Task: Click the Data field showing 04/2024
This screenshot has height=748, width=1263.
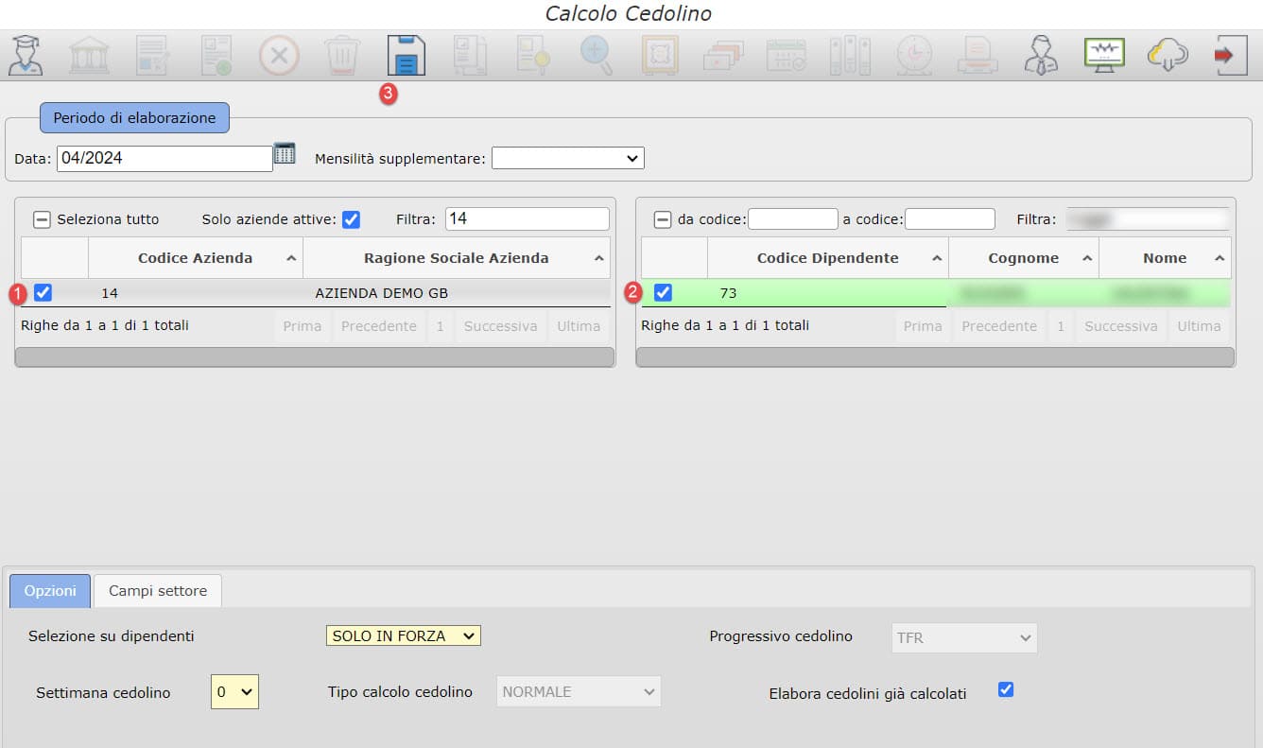Action: coord(164,158)
